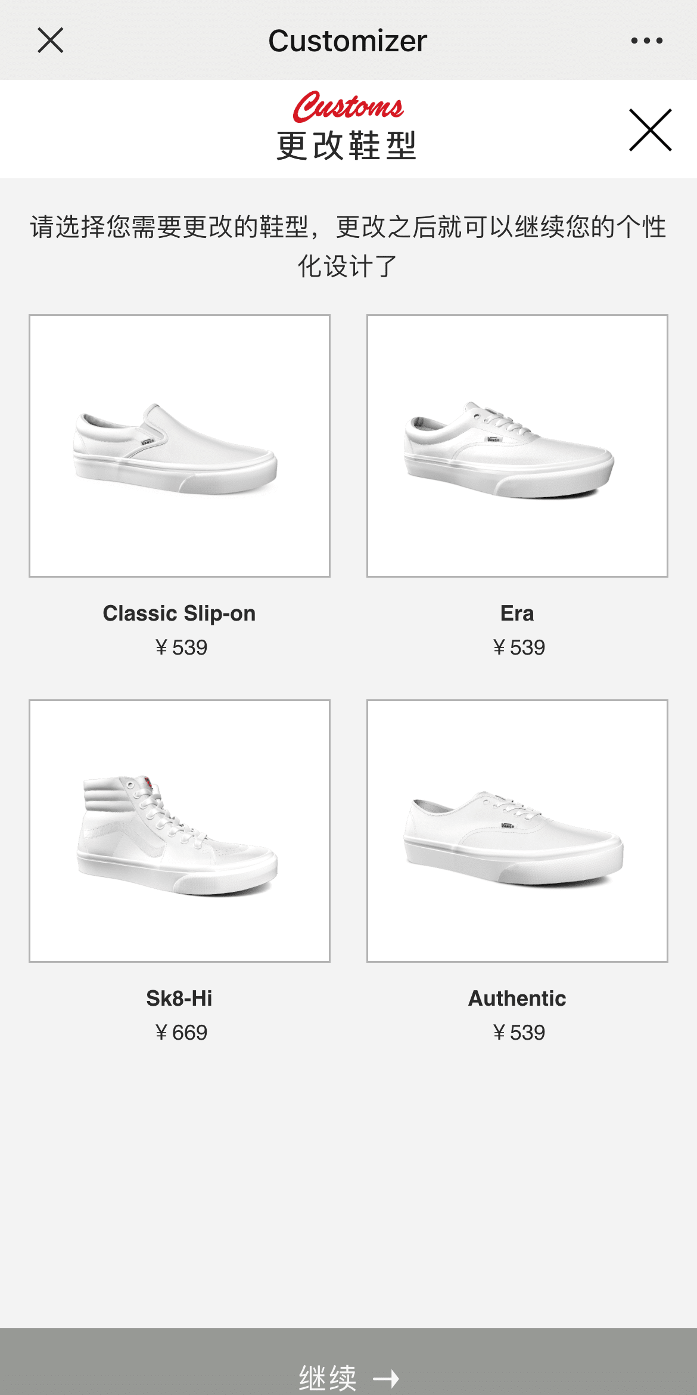The height and width of the screenshot is (1395, 697).
Task: Click the ¥539 price under Era
Action: [x=519, y=647]
